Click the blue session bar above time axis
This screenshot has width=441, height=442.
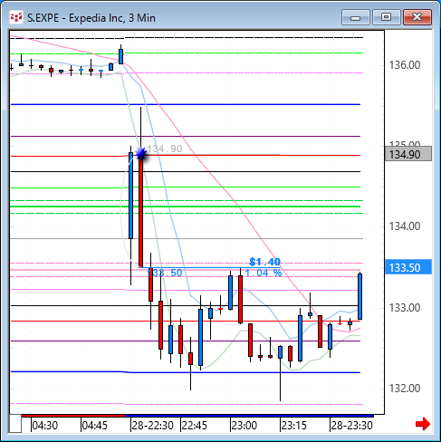tap(249, 416)
